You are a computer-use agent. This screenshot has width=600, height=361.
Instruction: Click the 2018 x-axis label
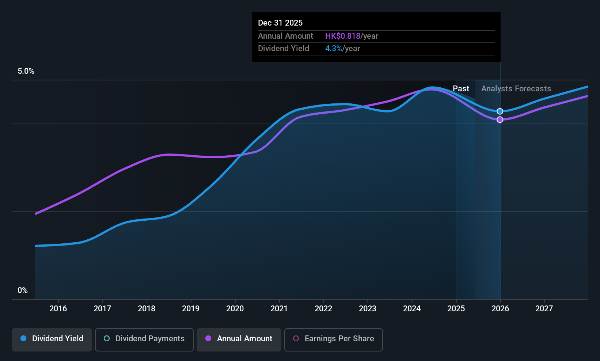click(x=147, y=309)
